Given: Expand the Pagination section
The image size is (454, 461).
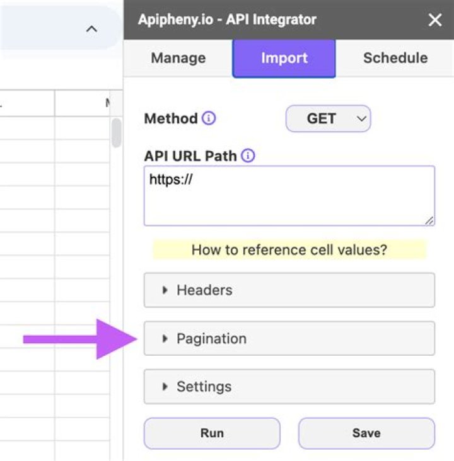Looking at the screenshot, I should point(289,338).
